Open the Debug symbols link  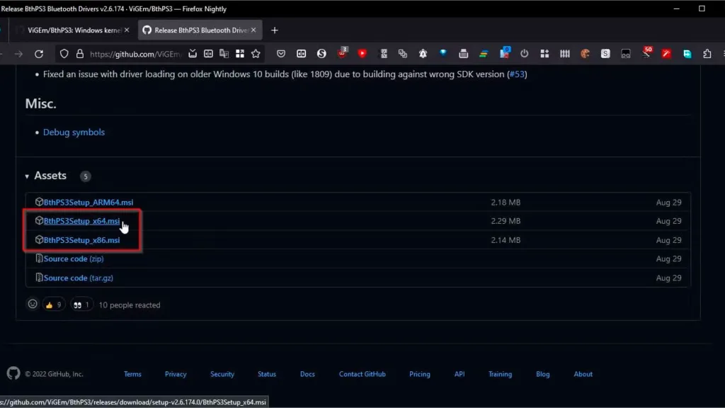(x=74, y=132)
